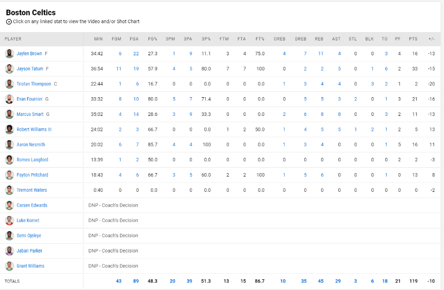444x290 pixels.
Task: Click Marcus Smart's player headshot
Action: 9,114
